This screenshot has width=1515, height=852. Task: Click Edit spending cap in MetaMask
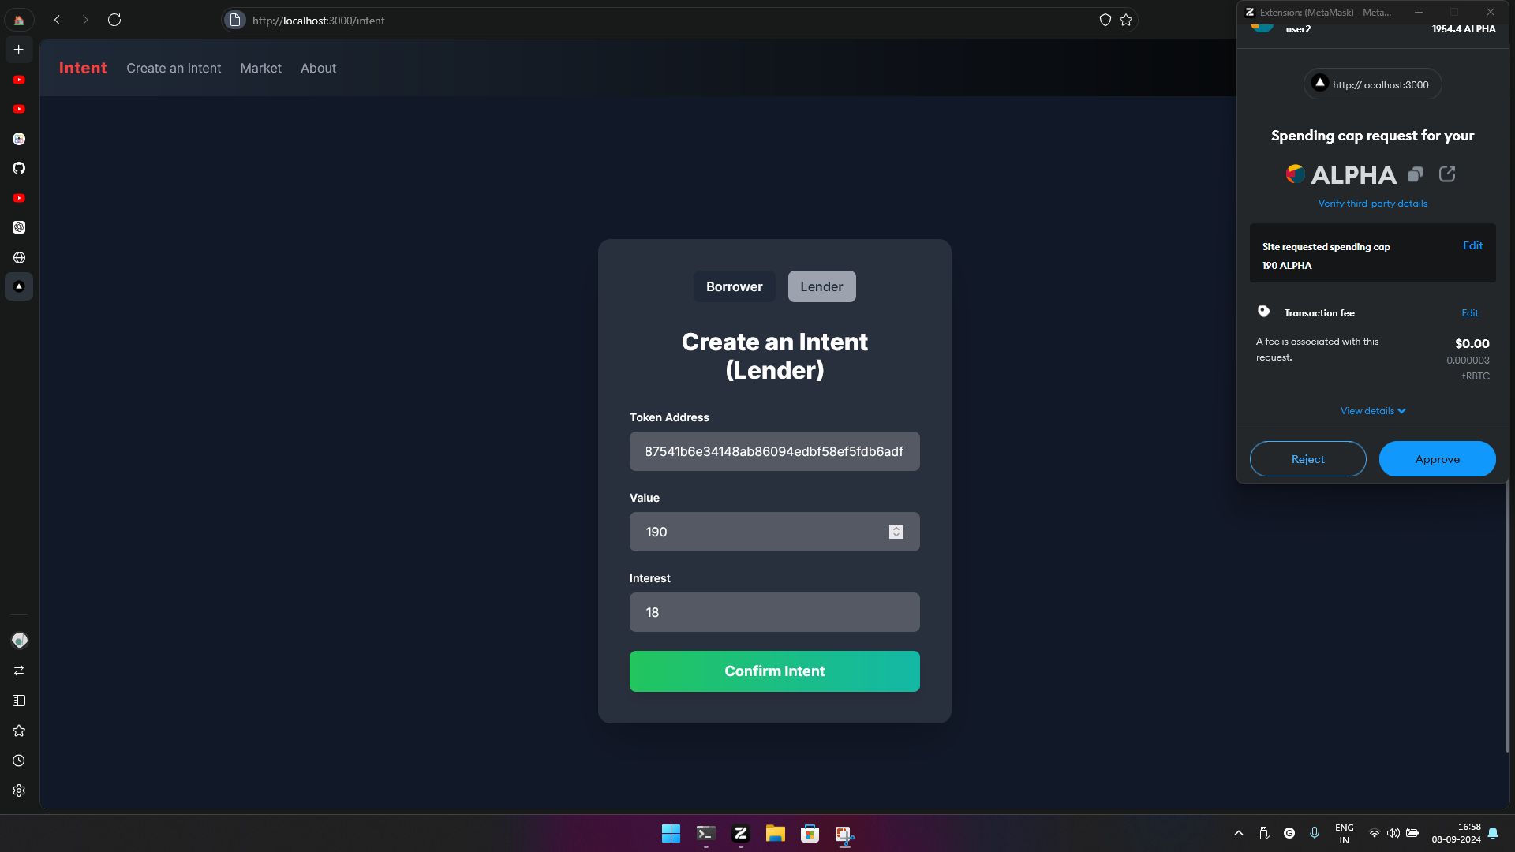point(1472,245)
